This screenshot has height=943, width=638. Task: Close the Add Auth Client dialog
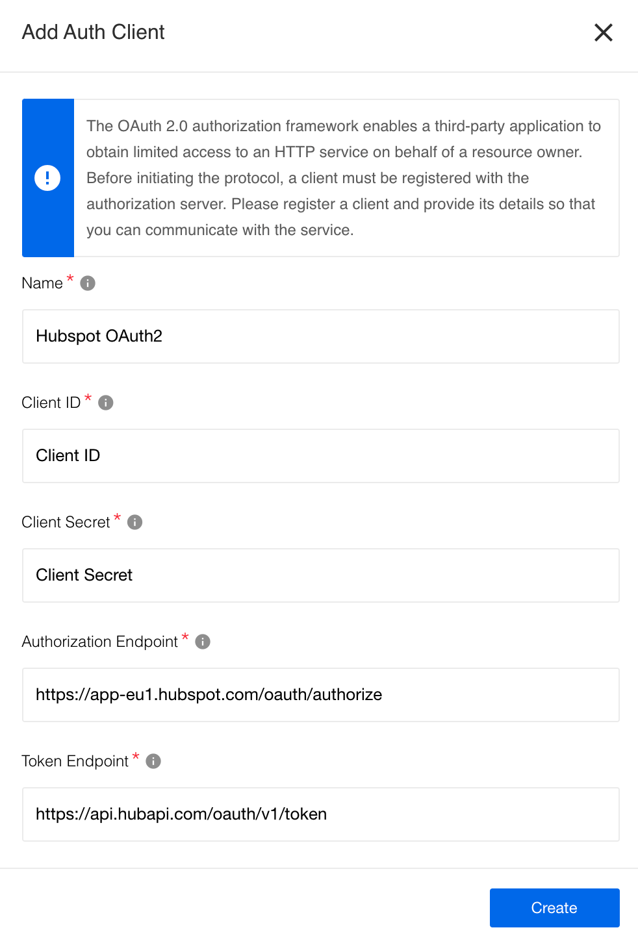point(604,32)
